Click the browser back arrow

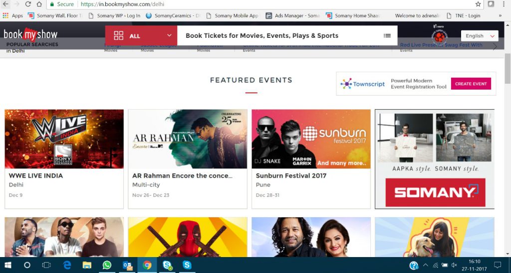(x=5, y=4)
